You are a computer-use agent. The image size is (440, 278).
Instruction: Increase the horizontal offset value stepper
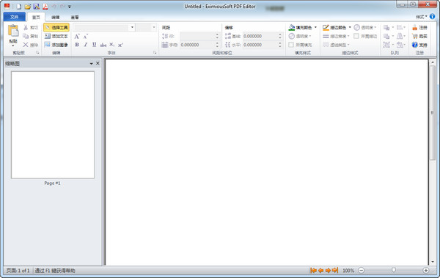pos(280,43)
